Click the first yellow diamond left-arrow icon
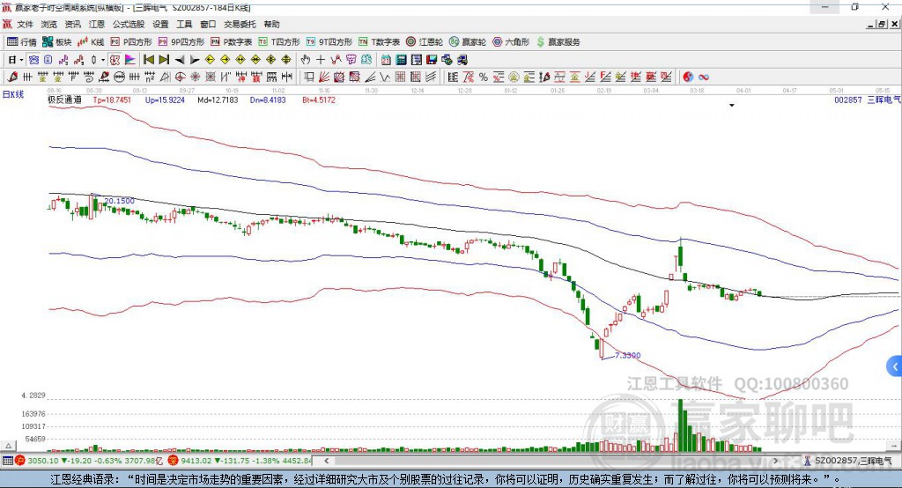The width and height of the screenshot is (902, 488). click(210, 60)
